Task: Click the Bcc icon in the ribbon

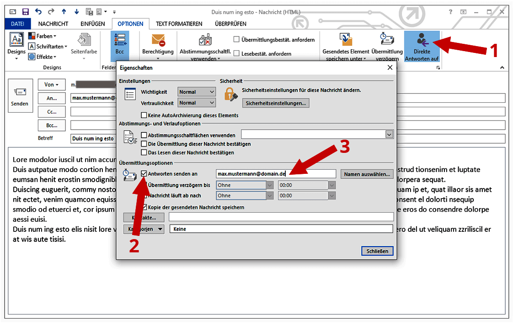Action: point(120,44)
